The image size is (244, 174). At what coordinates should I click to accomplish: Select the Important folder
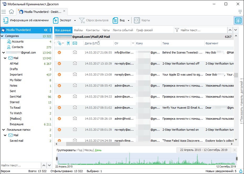tap(16, 75)
